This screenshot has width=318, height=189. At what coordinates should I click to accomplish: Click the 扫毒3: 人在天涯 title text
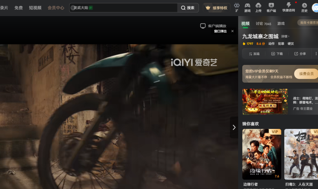(x=299, y=184)
